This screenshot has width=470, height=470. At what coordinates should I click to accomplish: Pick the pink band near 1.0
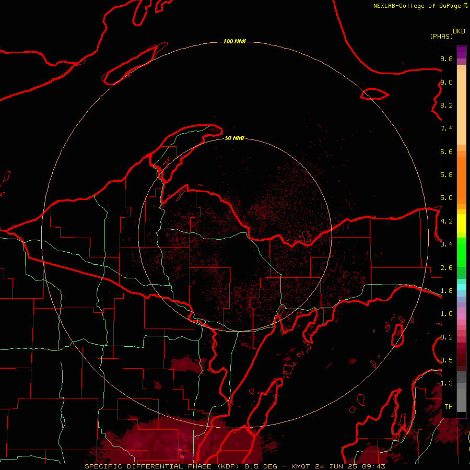461,316
